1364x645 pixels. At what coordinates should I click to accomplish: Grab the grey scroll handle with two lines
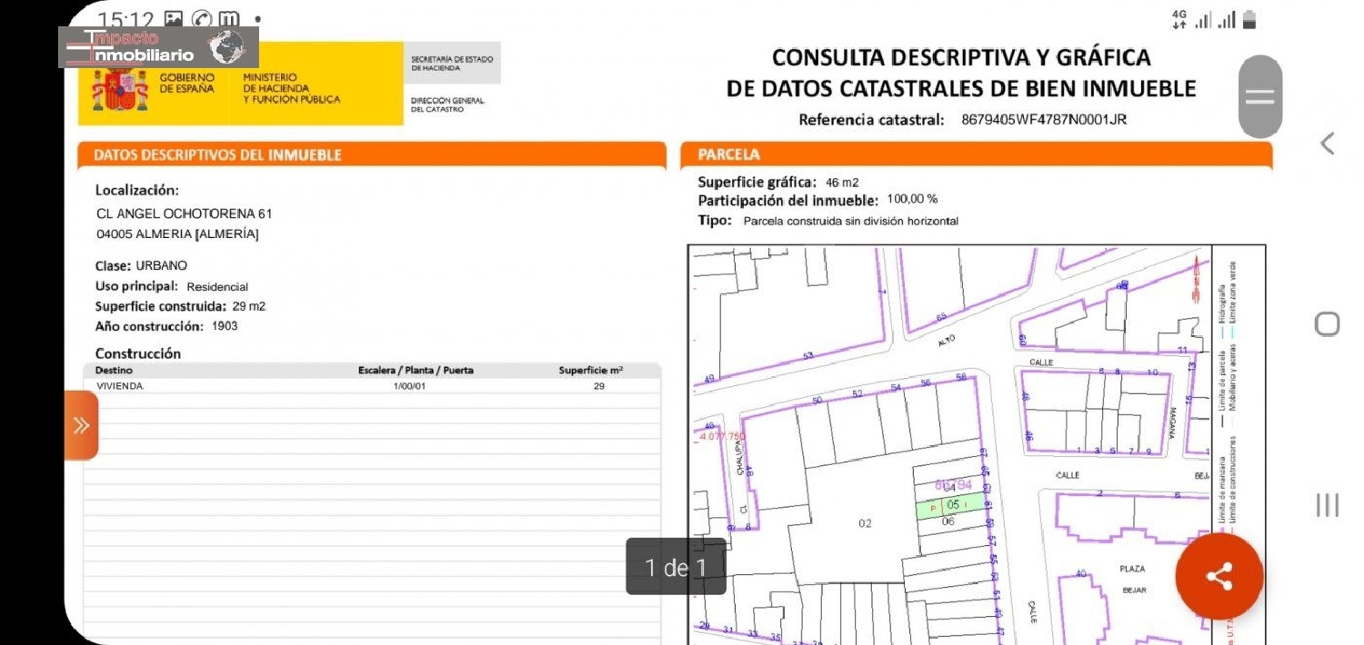point(1260,96)
